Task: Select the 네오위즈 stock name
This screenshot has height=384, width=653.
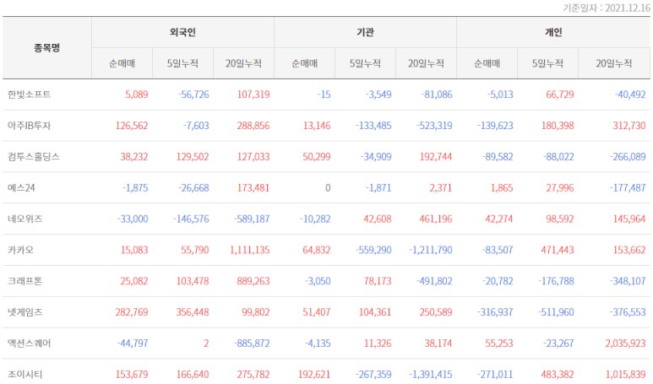Action: coord(25,219)
